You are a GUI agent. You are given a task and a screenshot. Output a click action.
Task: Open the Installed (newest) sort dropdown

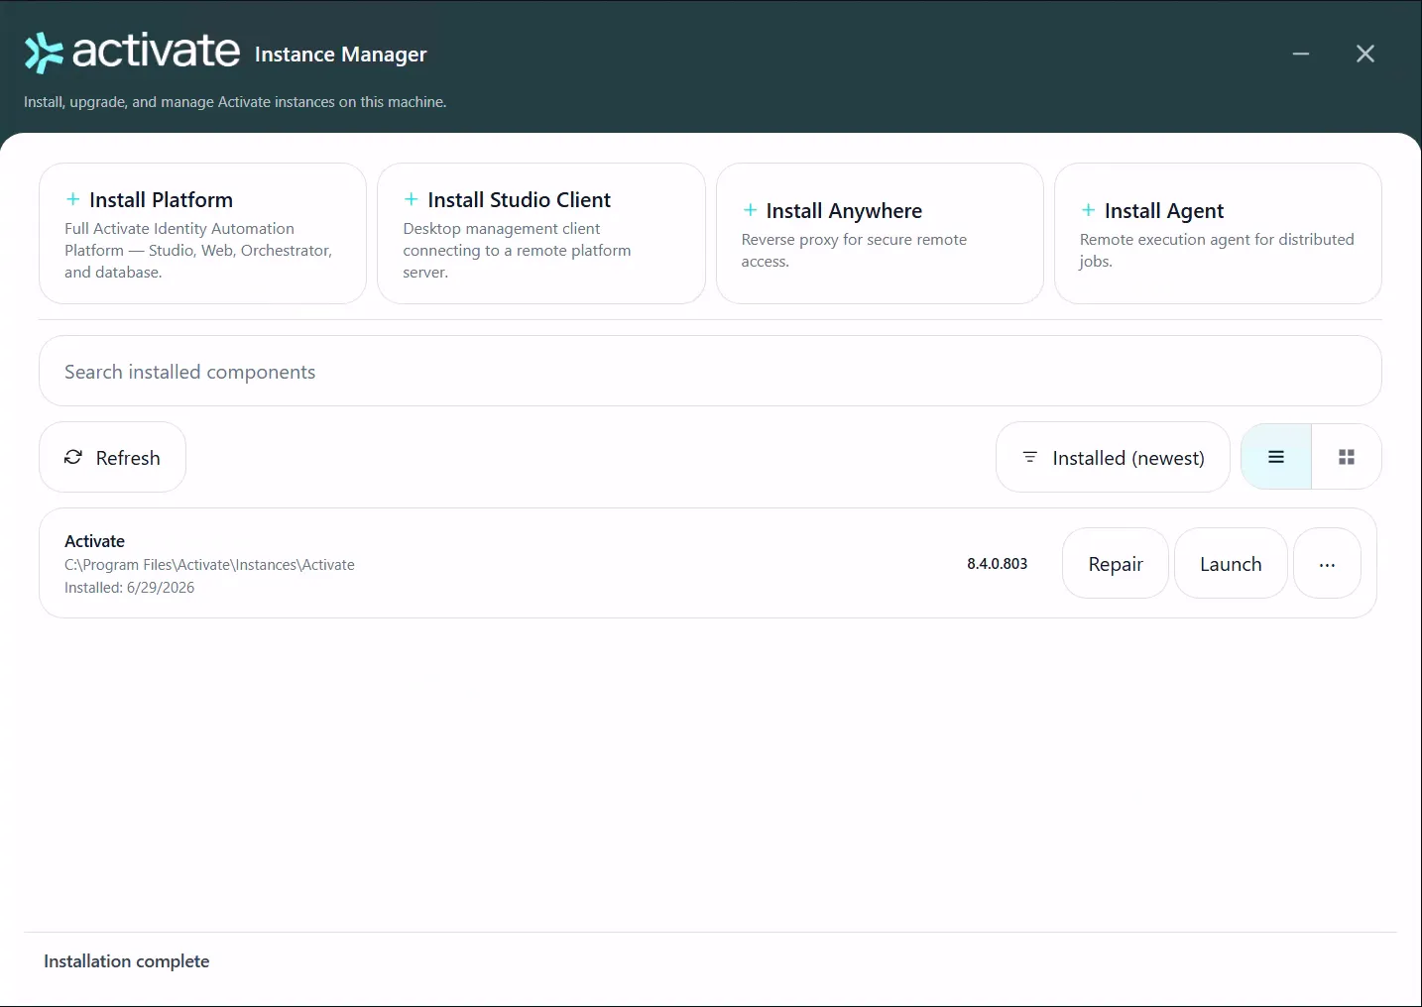[1113, 458]
